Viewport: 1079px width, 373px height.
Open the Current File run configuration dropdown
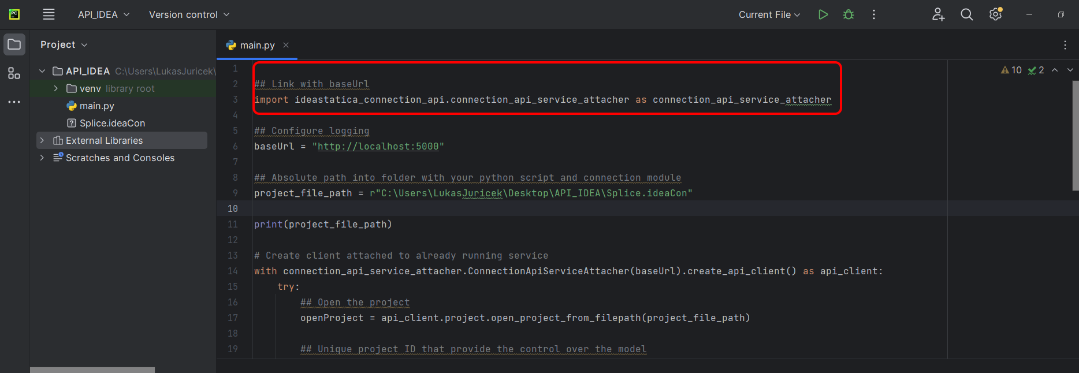(769, 14)
